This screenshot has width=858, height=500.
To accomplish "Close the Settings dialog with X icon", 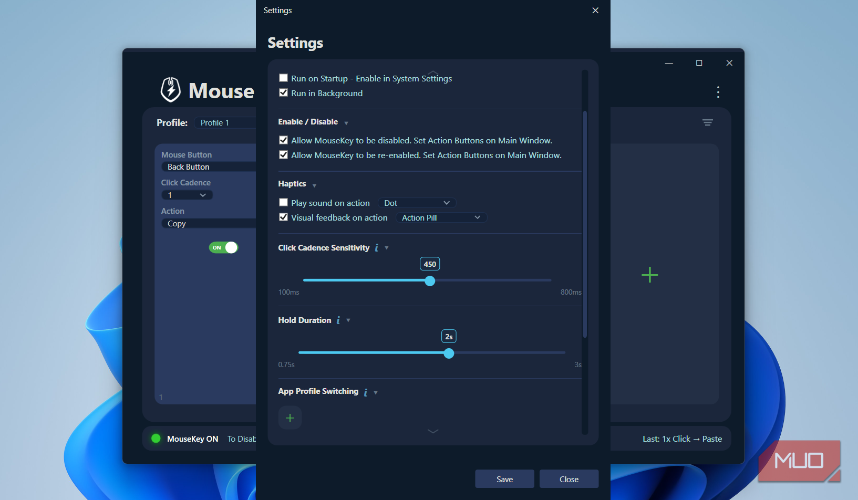I will click(595, 11).
